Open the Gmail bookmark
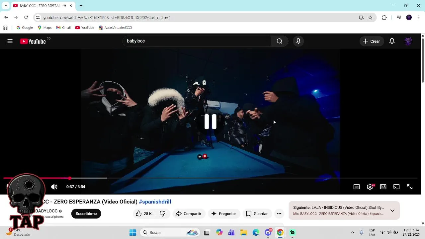The image size is (425, 239). coord(63,28)
